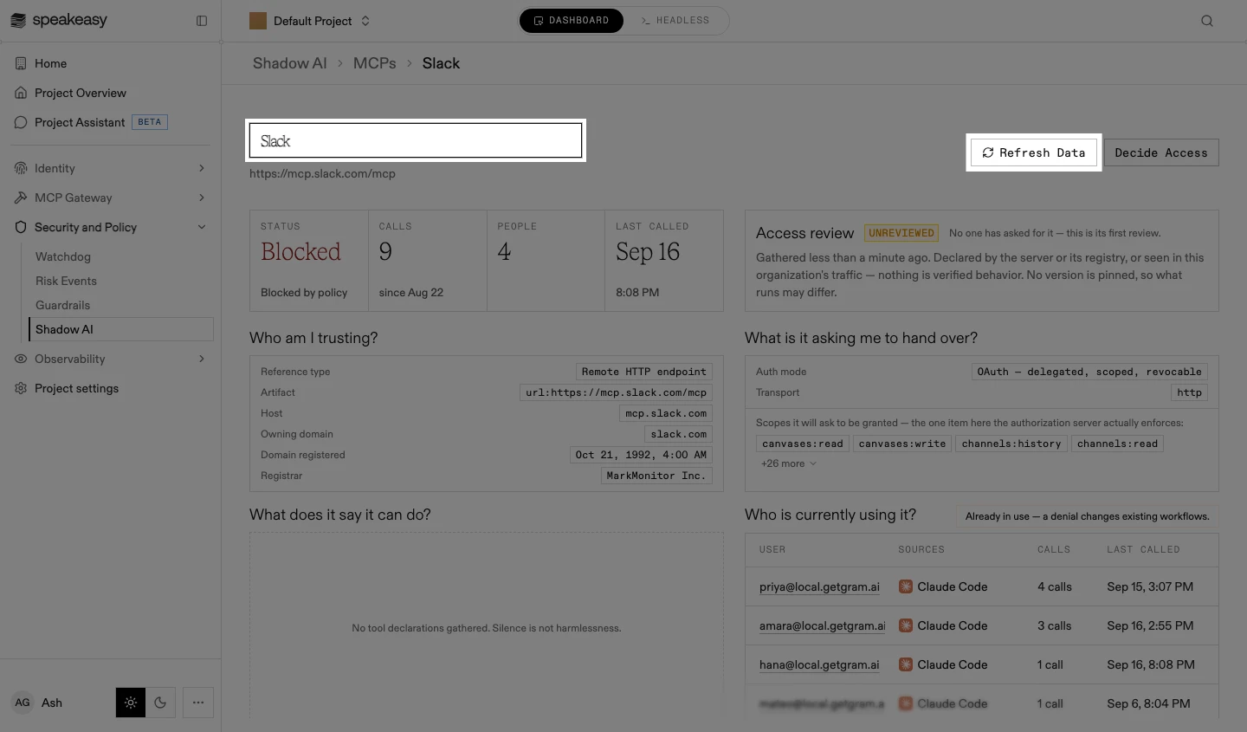Open priya@local.getgram.ai user link
The width and height of the screenshot is (1247, 732).
[819, 586]
